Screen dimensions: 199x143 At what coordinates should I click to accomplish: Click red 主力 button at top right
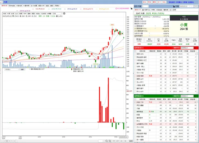tap(159, 2)
